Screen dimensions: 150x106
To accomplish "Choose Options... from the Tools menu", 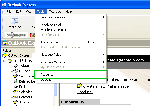I will tap(71, 79).
